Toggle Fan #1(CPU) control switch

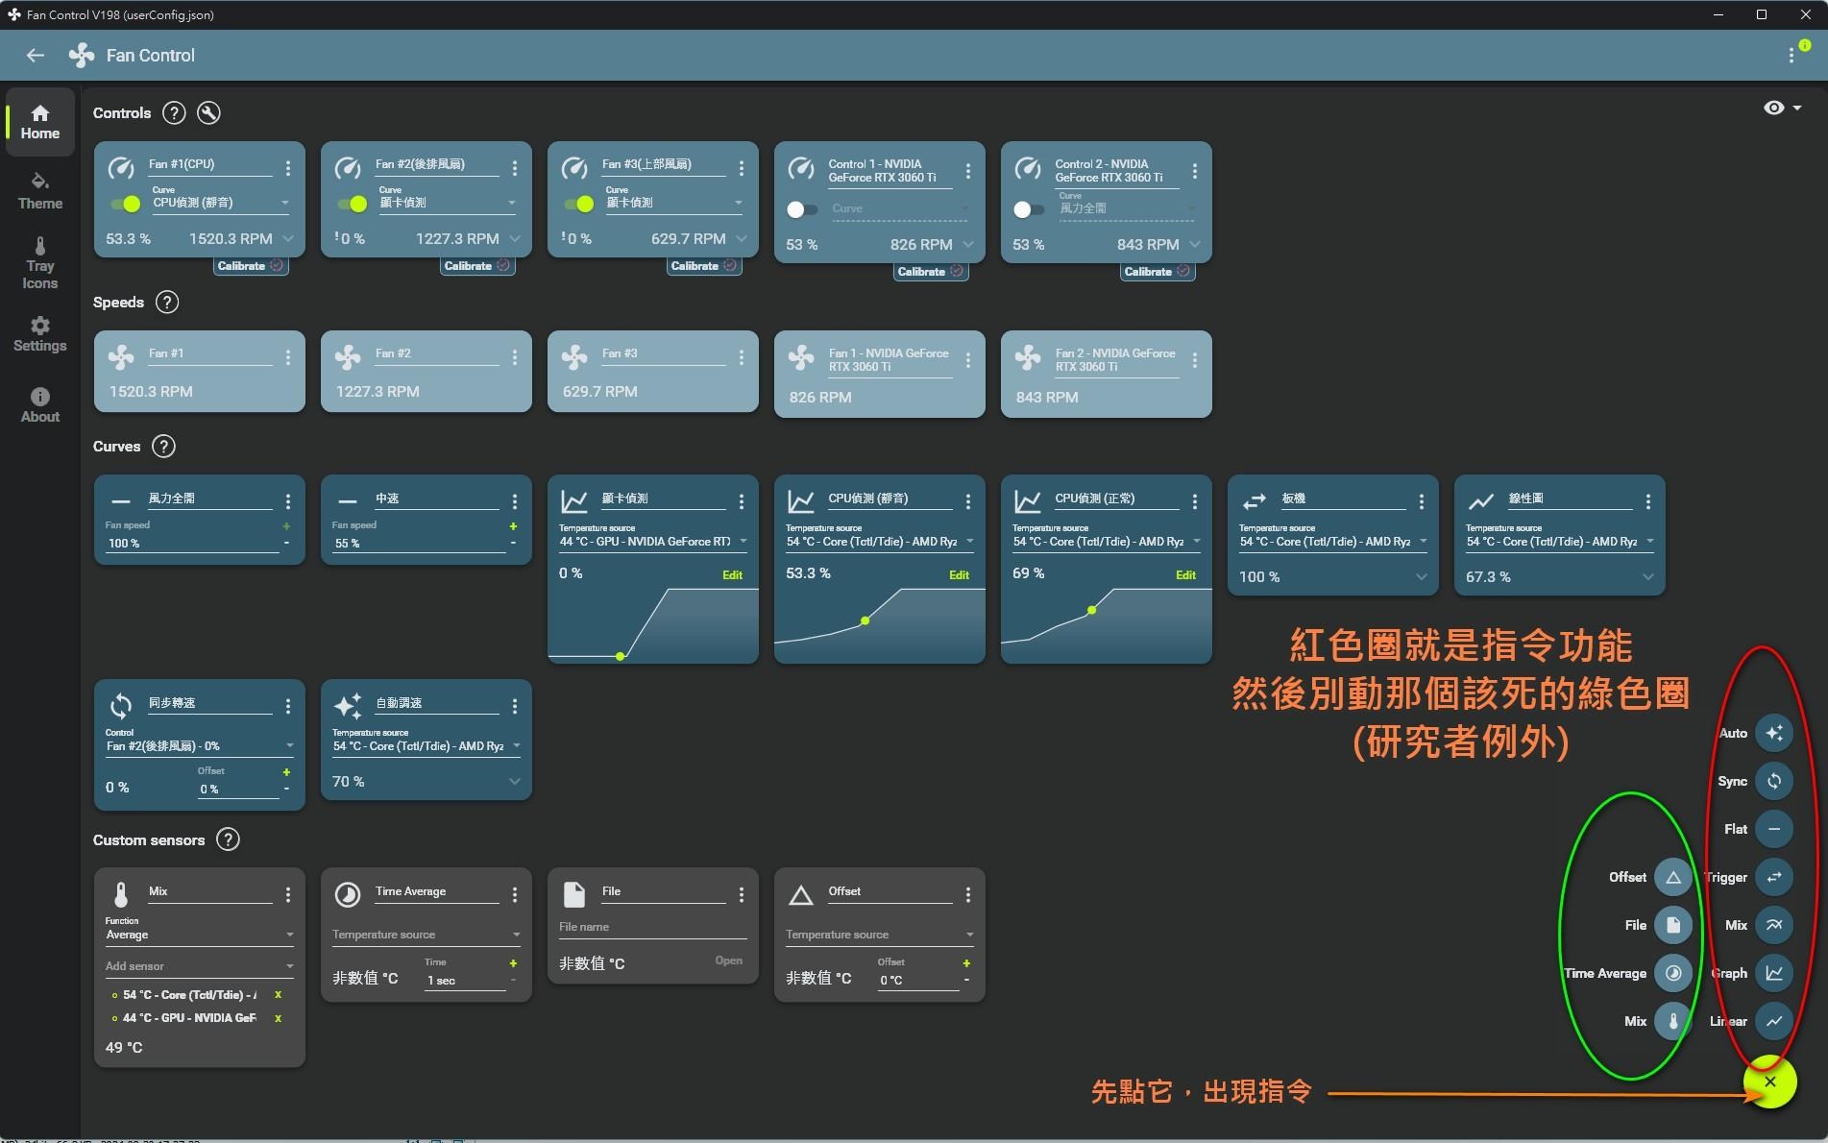point(126,204)
